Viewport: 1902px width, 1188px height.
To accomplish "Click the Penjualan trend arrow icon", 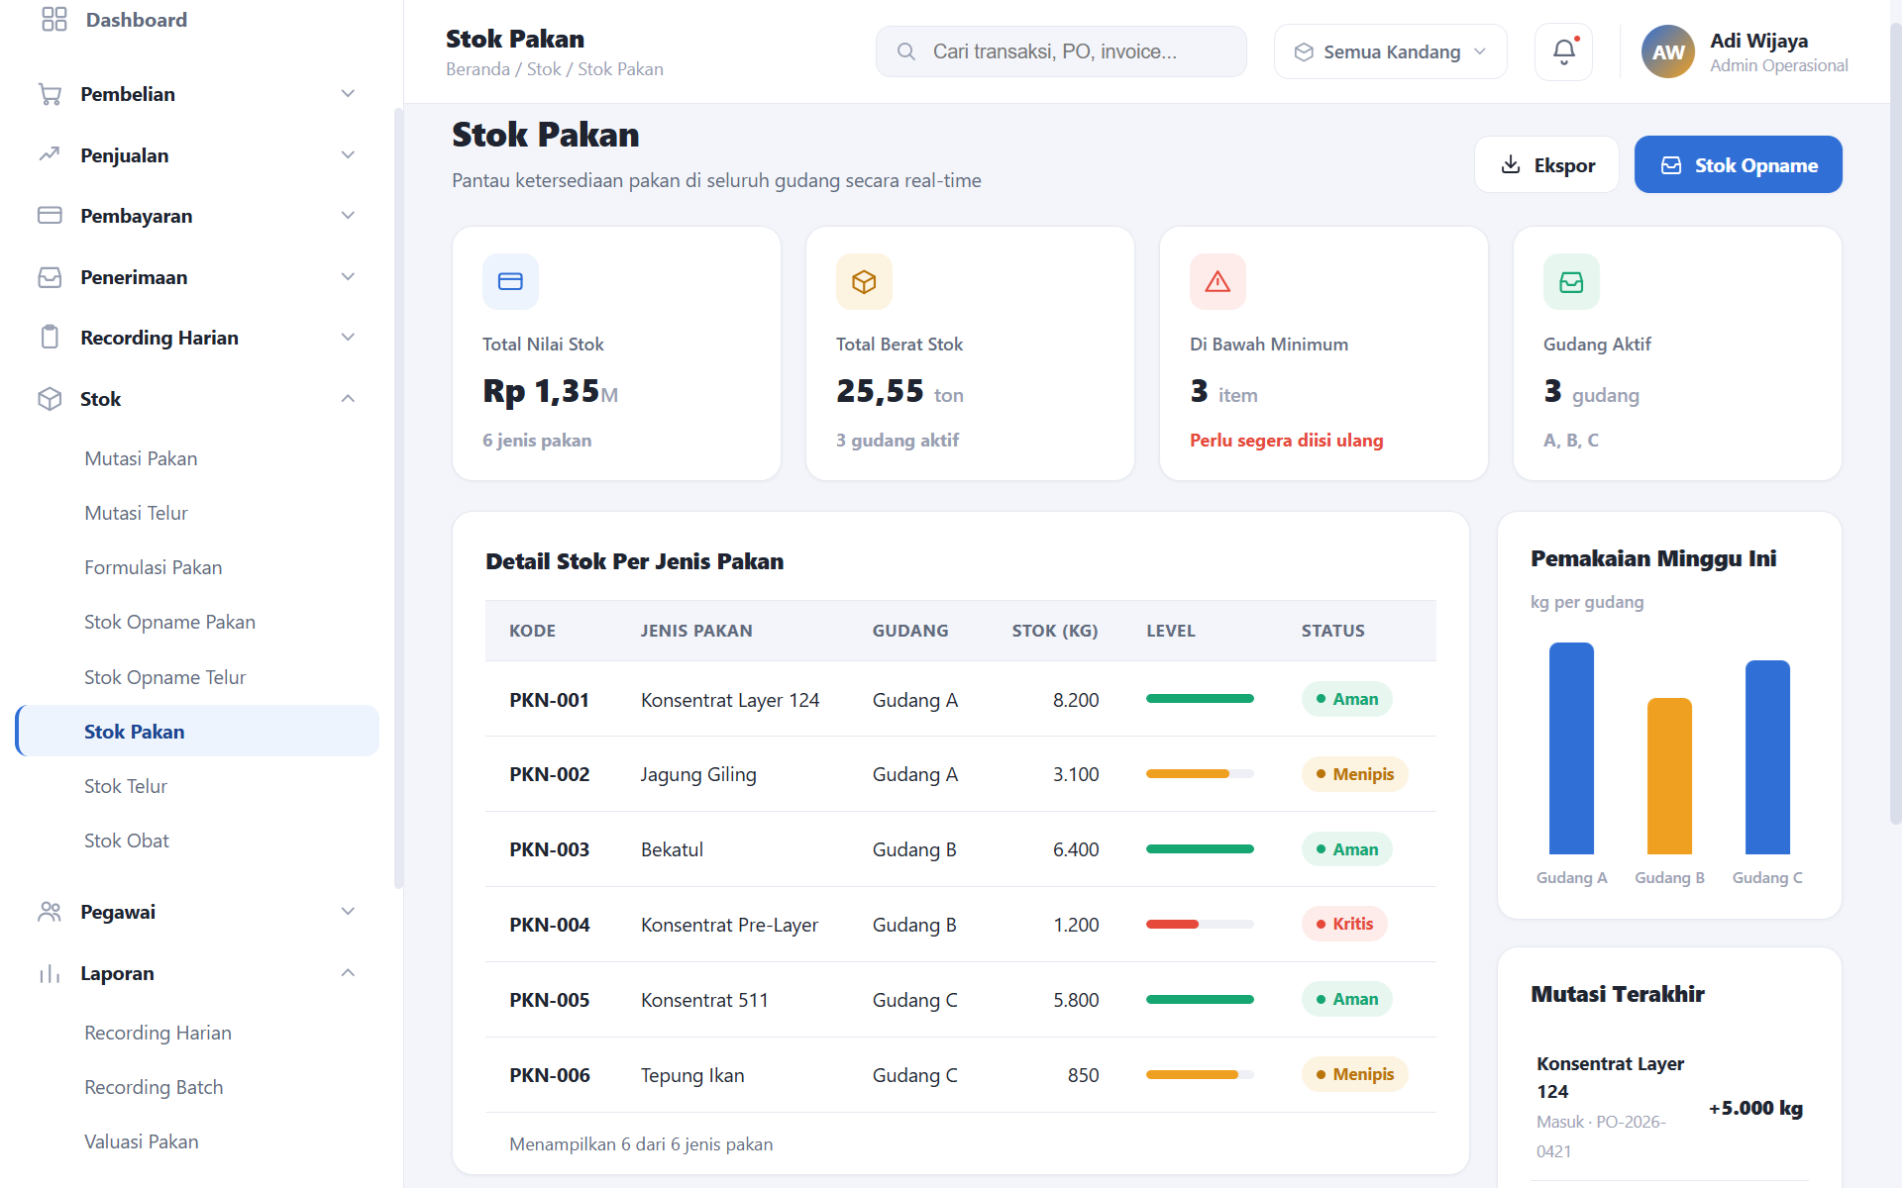I will coord(50,154).
